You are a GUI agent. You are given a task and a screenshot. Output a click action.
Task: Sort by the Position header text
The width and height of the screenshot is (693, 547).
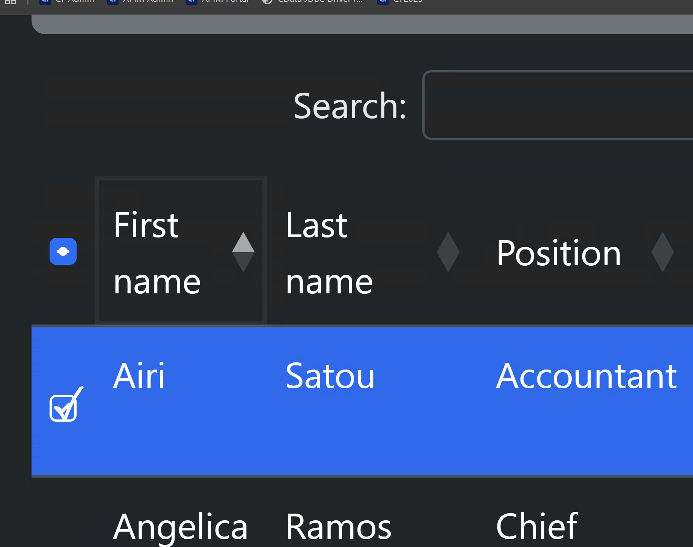(x=559, y=254)
